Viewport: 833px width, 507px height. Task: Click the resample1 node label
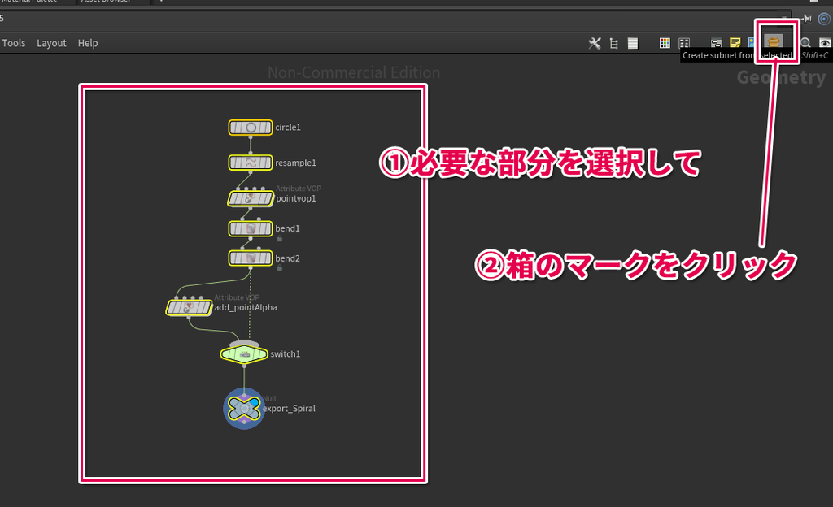pyautogui.click(x=295, y=162)
